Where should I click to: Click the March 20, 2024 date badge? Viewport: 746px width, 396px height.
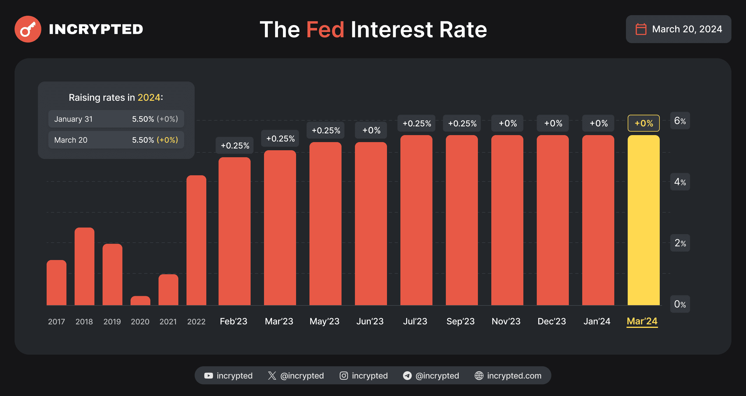(x=678, y=29)
